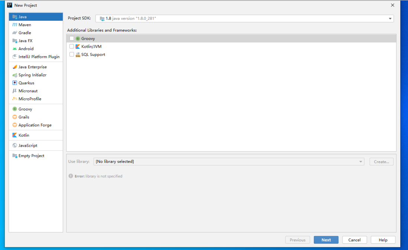Cancel the New Project dialog

(354, 240)
